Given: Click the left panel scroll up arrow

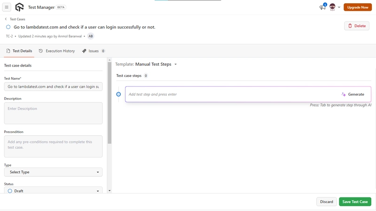Looking at the screenshot, I should pos(110,60).
